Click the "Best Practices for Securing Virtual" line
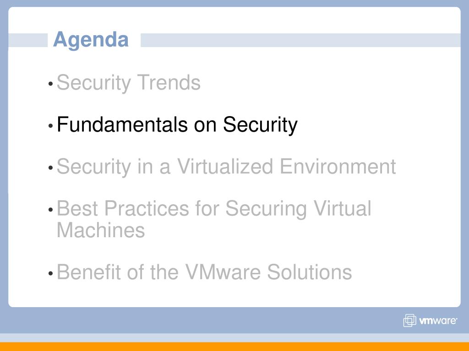The height and width of the screenshot is (351, 469). point(214,208)
